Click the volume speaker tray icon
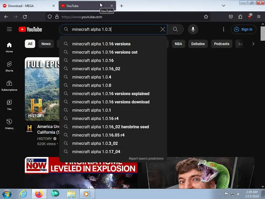Viewport: 265px width, 199px height. (239, 194)
